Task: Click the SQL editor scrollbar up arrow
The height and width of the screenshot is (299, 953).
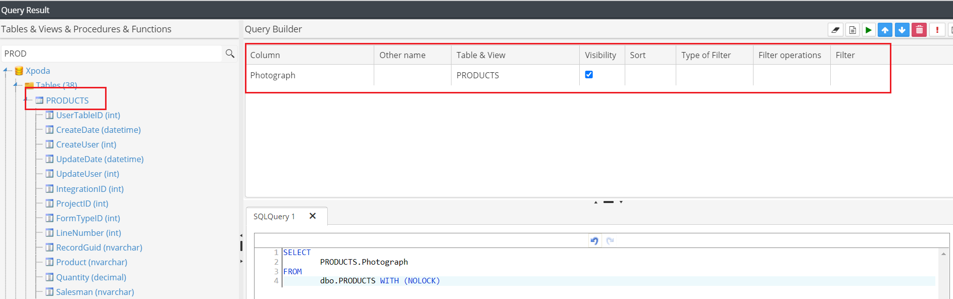Action: click(943, 254)
